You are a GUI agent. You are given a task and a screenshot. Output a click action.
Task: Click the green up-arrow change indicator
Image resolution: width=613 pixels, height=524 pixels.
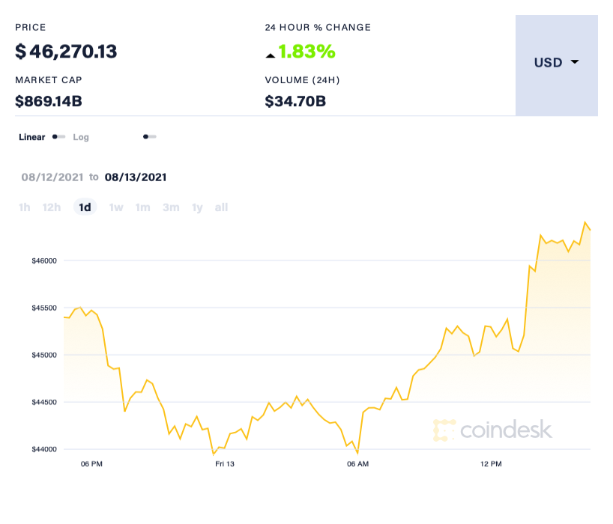tap(270, 53)
